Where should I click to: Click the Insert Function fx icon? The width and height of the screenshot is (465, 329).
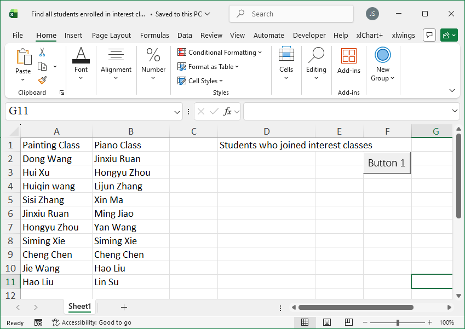(228, 112)
